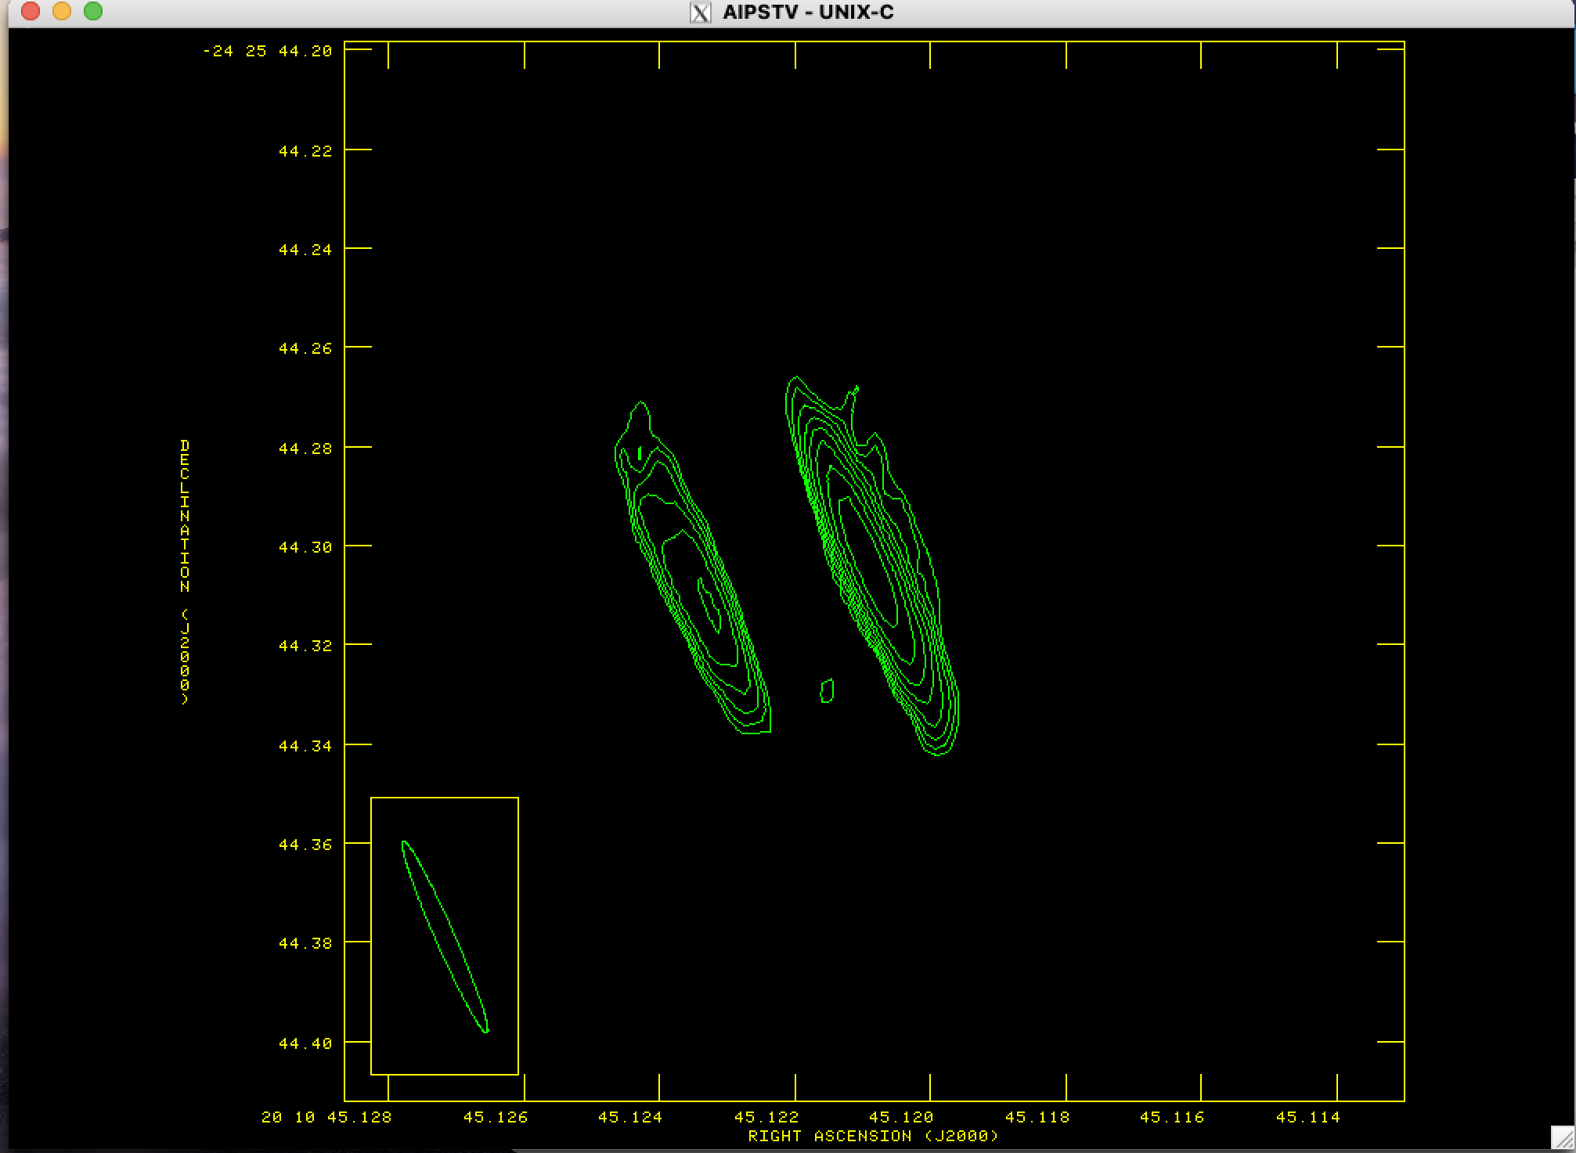Click the green zoom window button
The width and height of the screenshot is (1576, 1153).
pos(93,11)
